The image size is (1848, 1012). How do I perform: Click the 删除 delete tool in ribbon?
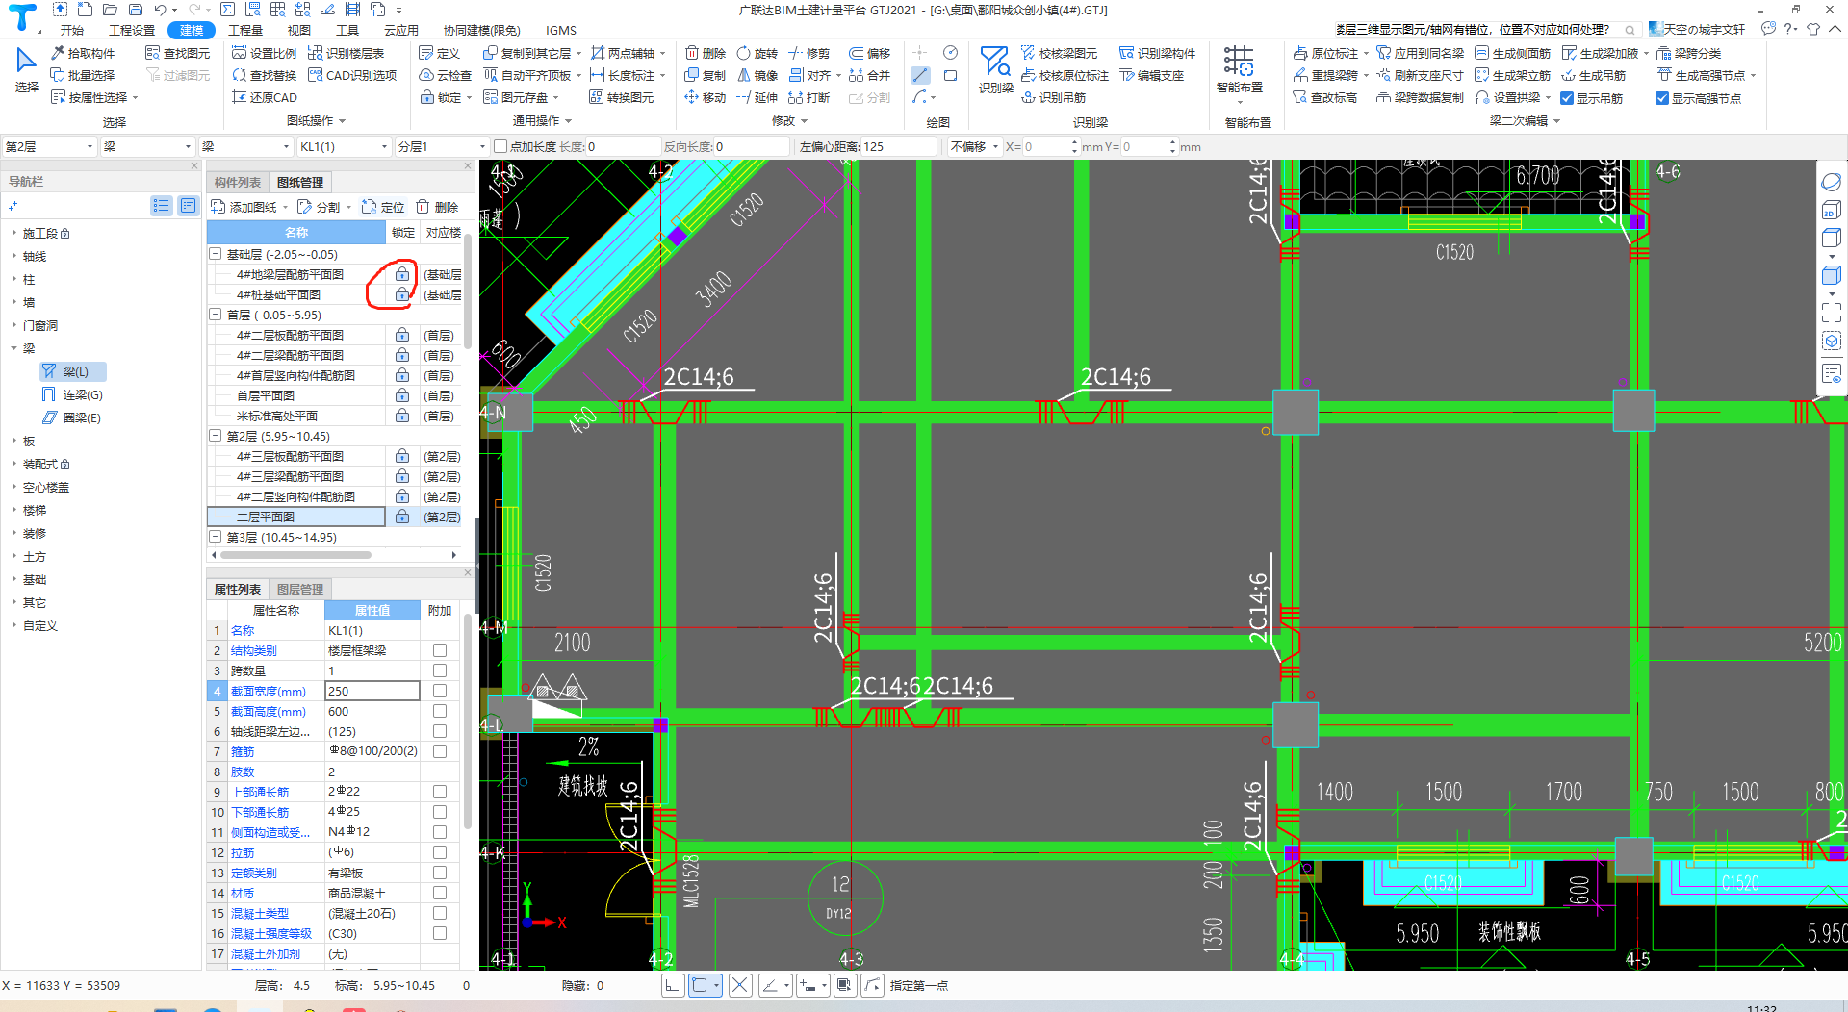[x=706, y=53]
